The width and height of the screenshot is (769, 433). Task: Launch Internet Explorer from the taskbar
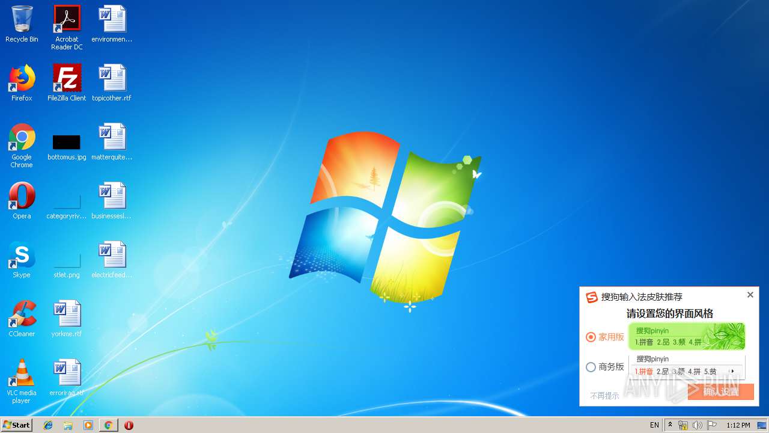(48, 425)
